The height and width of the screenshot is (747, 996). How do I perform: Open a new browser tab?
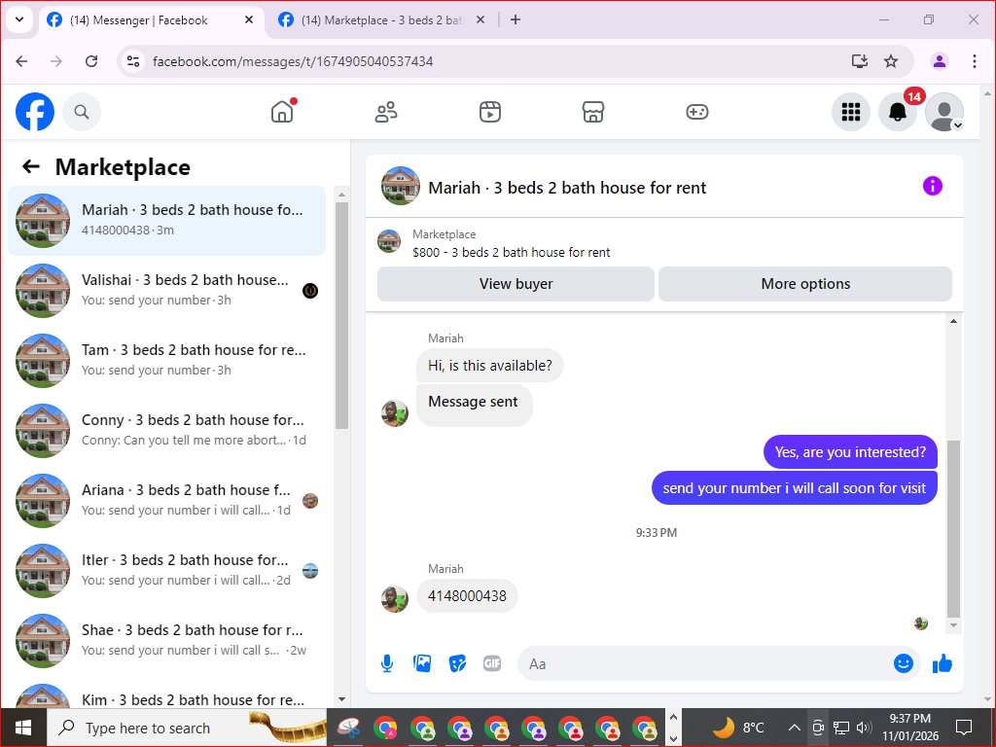(516, 20)
